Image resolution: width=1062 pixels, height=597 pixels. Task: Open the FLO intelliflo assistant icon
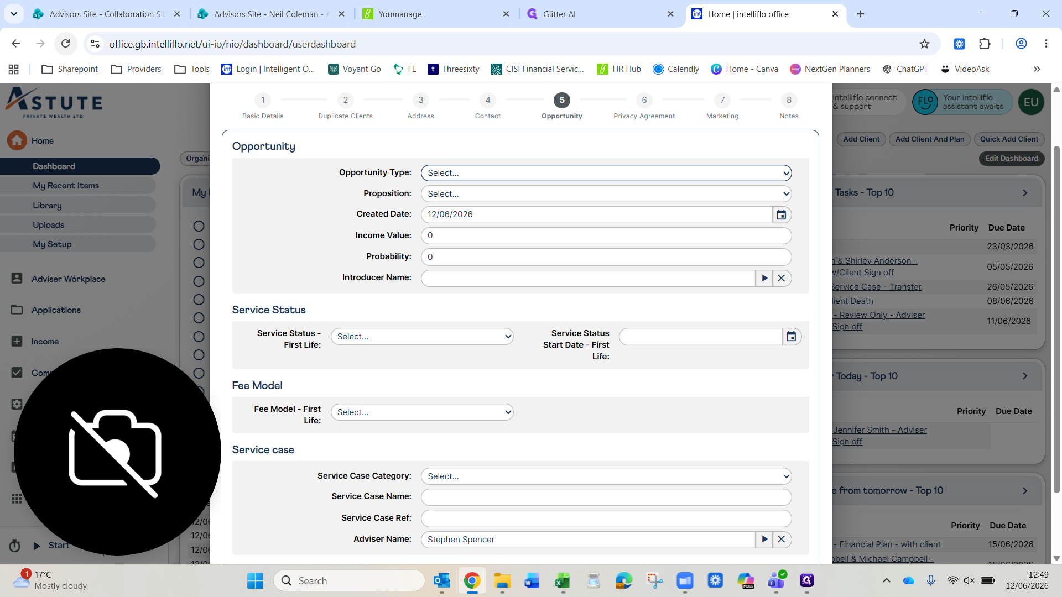tap(925, 102)
